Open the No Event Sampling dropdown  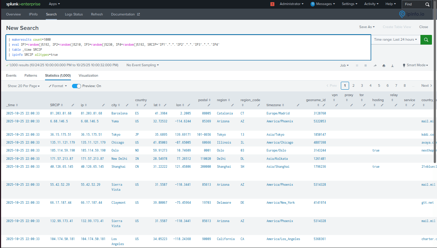pos(142,65)
